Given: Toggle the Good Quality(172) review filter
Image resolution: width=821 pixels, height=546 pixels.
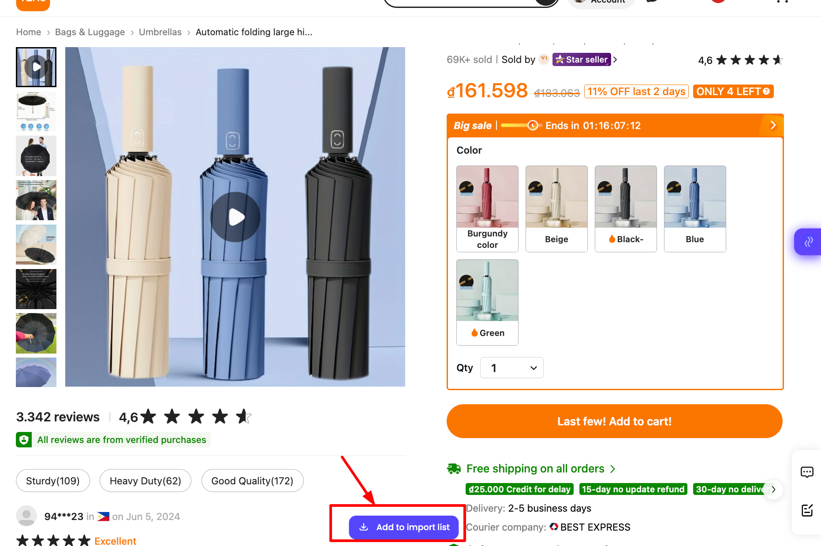Looking at the screenshot, I should pos(252,480).
